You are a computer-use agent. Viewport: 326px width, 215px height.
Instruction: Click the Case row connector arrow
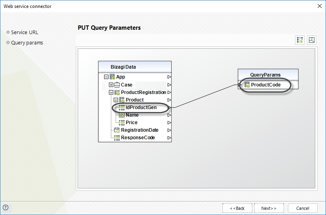click(x=169, y=85)
